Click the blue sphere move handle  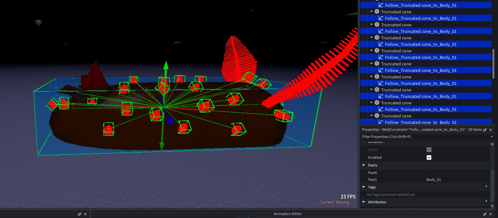coord(170,121)
